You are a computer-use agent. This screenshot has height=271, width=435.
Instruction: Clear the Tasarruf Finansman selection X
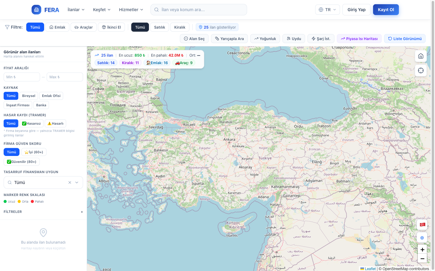(70, 182)
